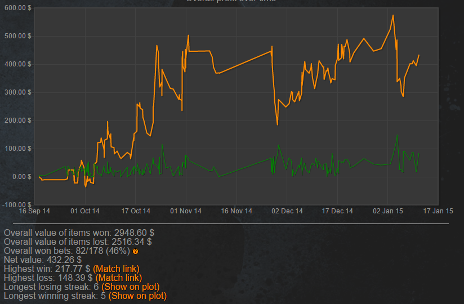Image resolution: width=464 pixels, height=304 pixels.
Task: Select 'Overall value of items lost: 2516.34 $' text
Action: 78,242
